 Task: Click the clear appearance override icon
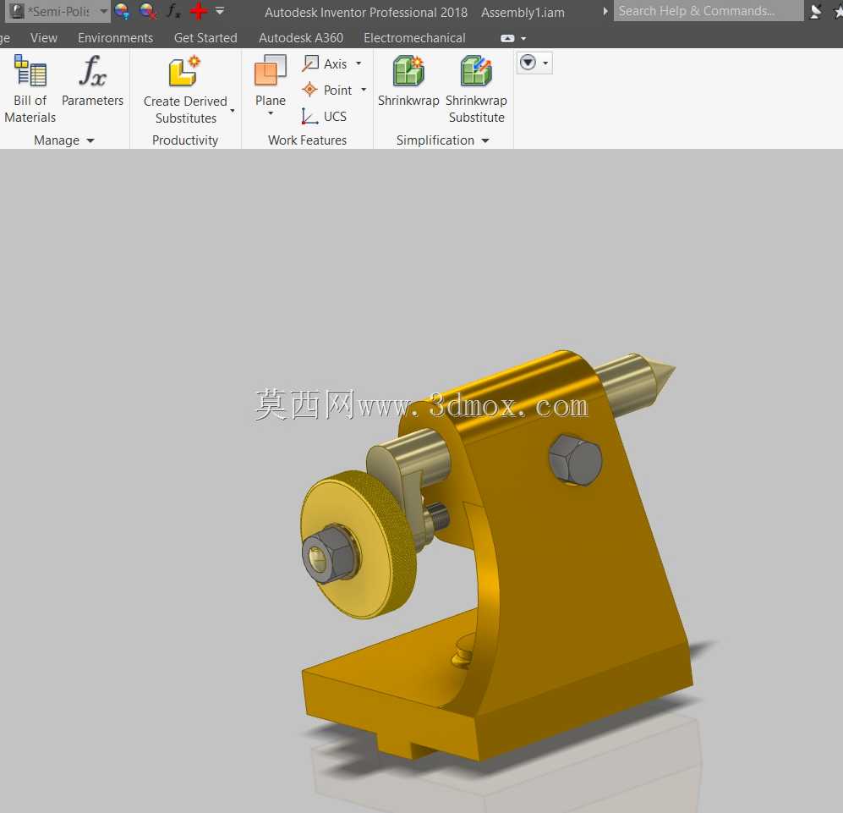point(147,11)
